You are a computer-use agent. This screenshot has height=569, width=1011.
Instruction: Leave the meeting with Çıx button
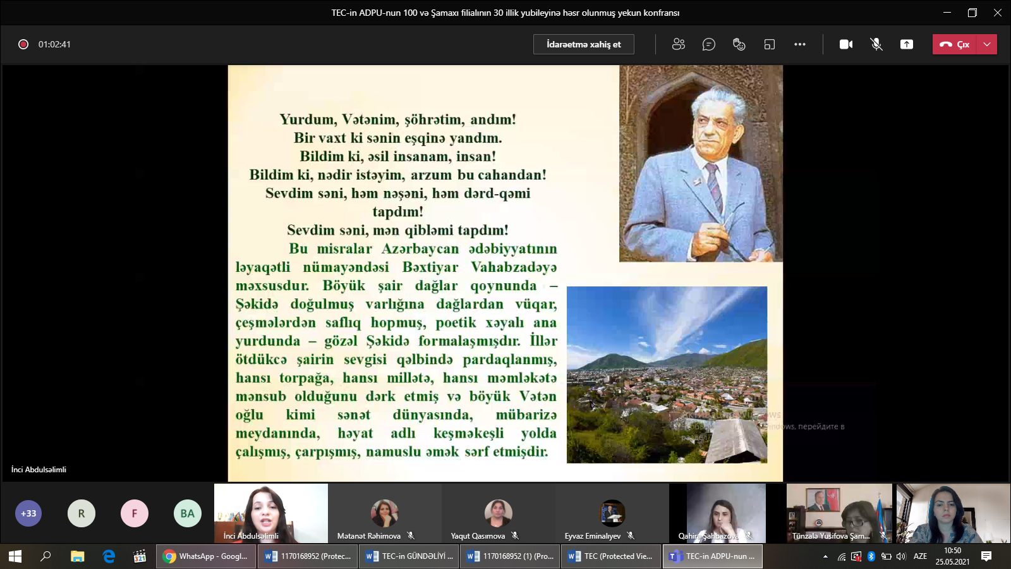[955, 44]
